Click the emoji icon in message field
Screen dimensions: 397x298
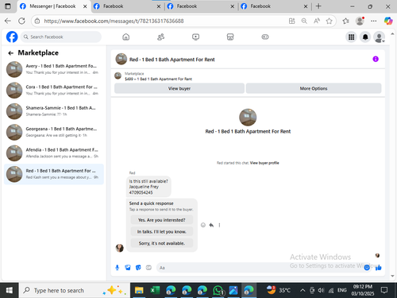click(367, 268)
